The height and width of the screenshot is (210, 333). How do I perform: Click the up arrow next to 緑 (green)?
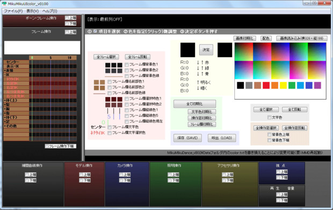click(202, 68)
